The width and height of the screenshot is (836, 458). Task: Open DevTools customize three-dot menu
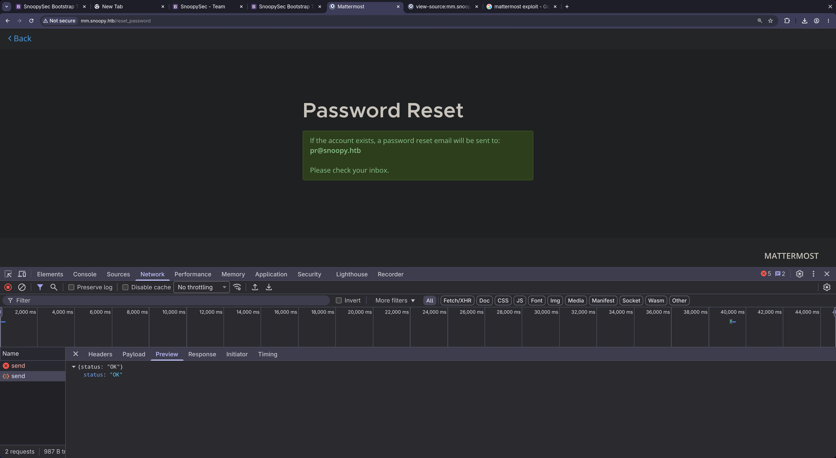[x=813, y=274]
